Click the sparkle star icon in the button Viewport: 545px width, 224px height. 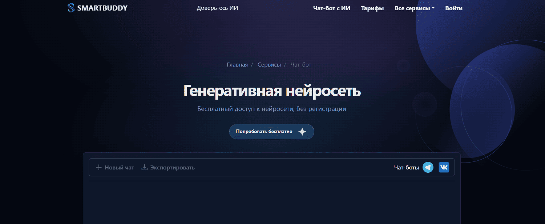[x=302, y=132]
